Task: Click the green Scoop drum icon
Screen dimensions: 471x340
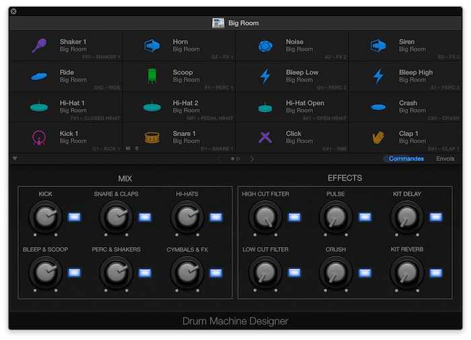Action: point(152,76)
